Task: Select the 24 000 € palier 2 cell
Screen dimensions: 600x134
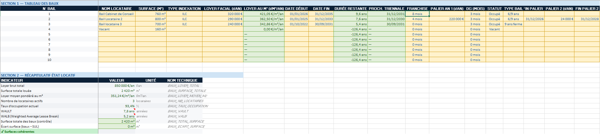Action: (x=559, y=19)
